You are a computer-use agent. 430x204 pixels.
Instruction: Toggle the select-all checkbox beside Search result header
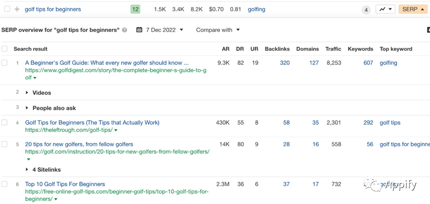tap(4, 49)
